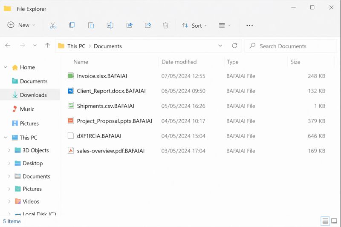Click the Cut scissors icon
Screen dimensions: 341x227
(52, 26)
